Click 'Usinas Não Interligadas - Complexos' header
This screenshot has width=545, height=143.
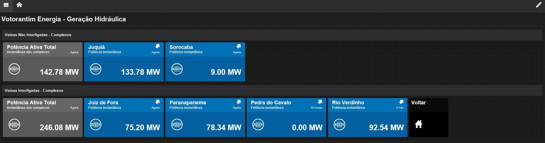point(38,35)
